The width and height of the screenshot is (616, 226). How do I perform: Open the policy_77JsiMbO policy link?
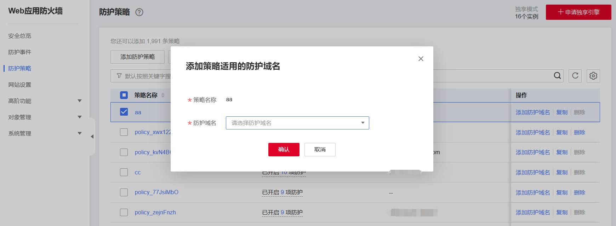[156, 192]
